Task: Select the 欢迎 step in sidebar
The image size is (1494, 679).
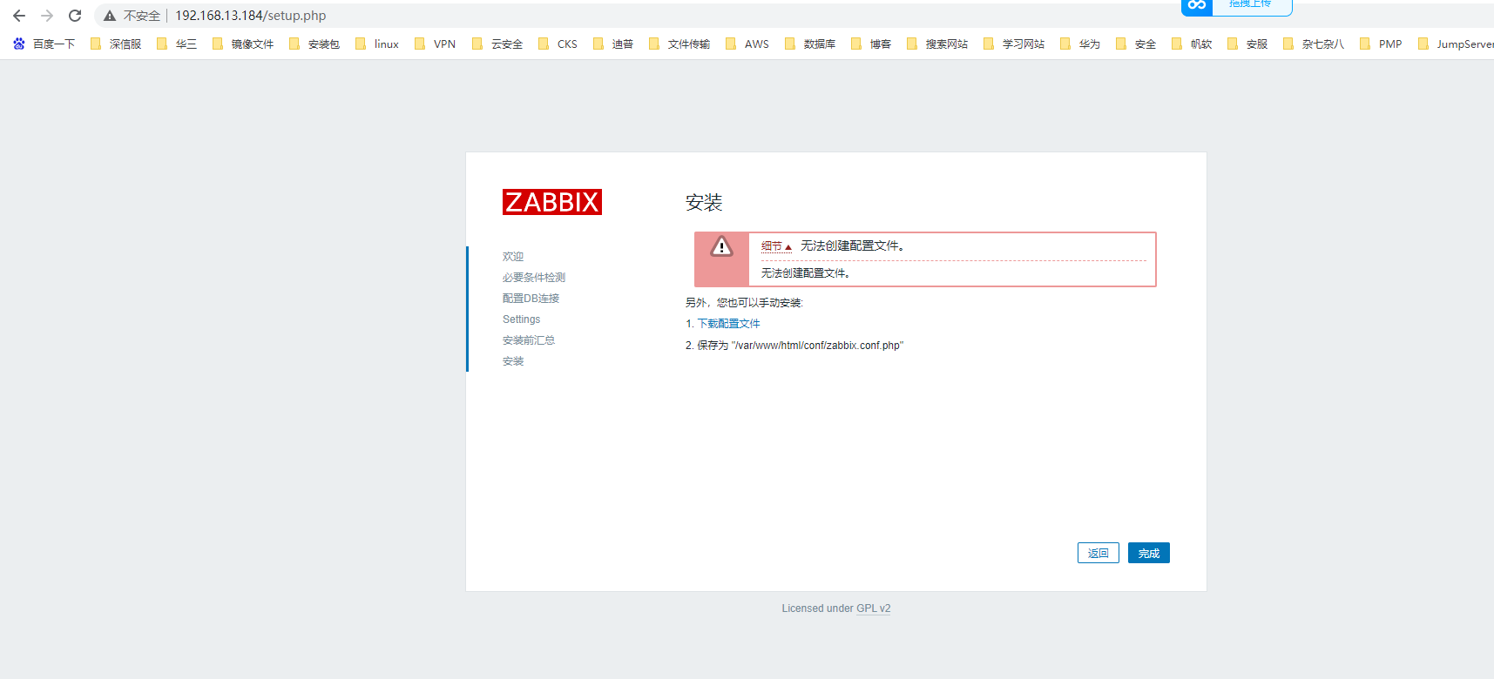Action: click(x=513, y=257)
